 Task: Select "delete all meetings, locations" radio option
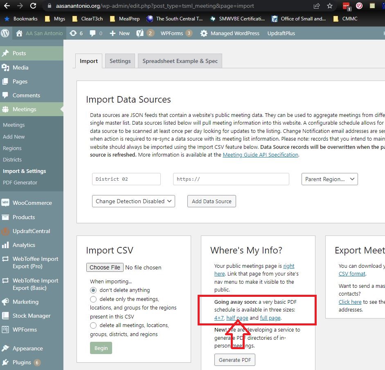tap(93, 325)
